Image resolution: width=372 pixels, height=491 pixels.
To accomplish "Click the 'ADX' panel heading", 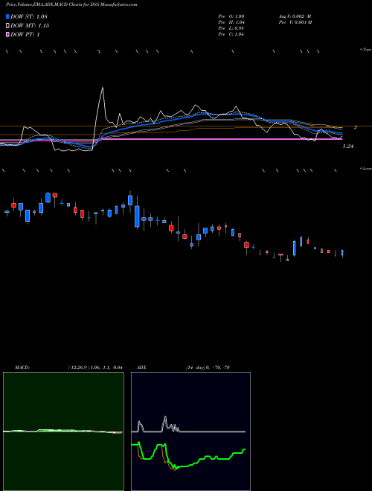I will (142, 368).
